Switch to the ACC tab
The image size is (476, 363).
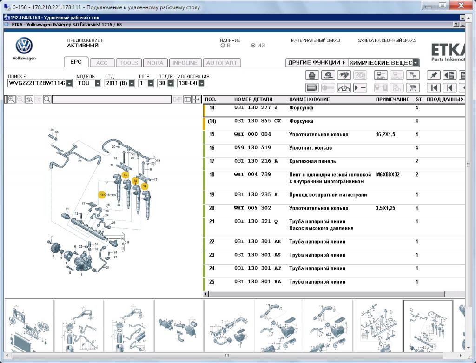[x=102, y=63]
